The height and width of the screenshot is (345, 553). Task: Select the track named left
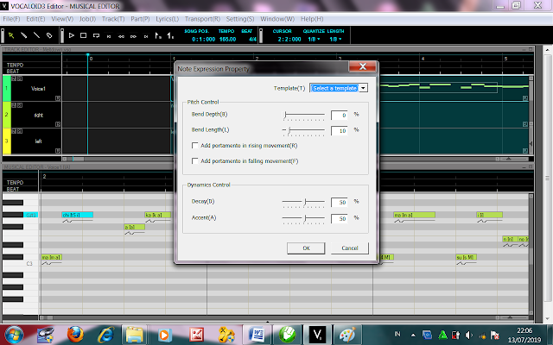[38, 141]
